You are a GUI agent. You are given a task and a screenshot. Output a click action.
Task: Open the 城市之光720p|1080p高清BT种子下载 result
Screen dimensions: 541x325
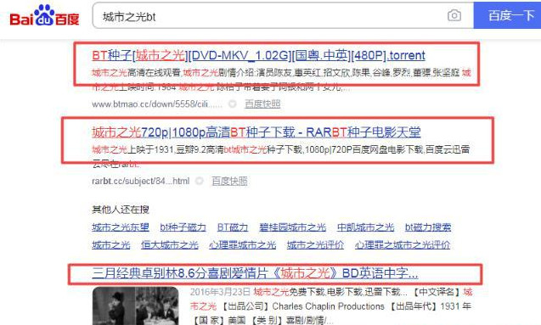point(256,132)
